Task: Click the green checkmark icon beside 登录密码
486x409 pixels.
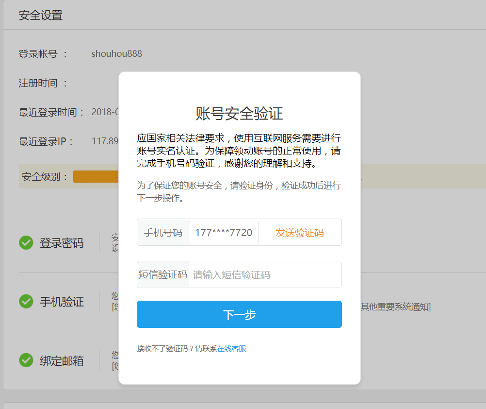Action: (26, 242)
